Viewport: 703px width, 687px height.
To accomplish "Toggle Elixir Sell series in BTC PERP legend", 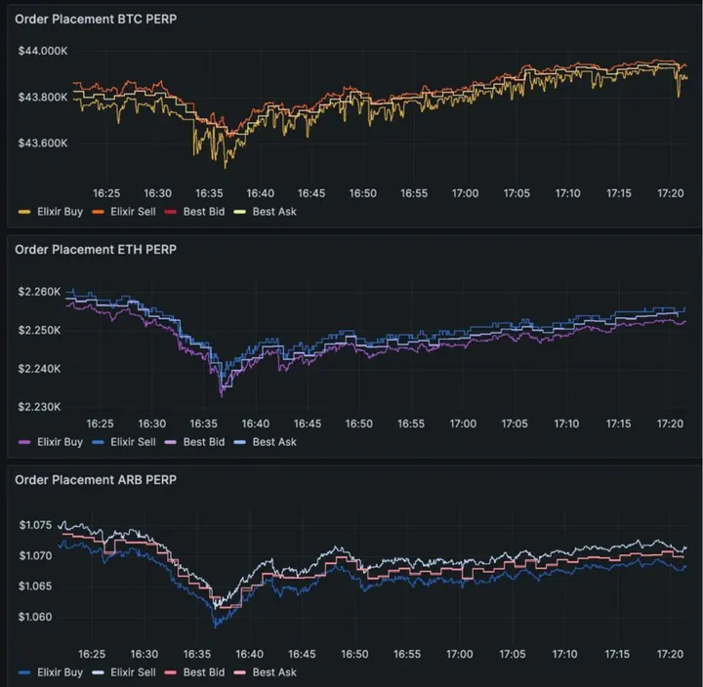I will [133, 212].
